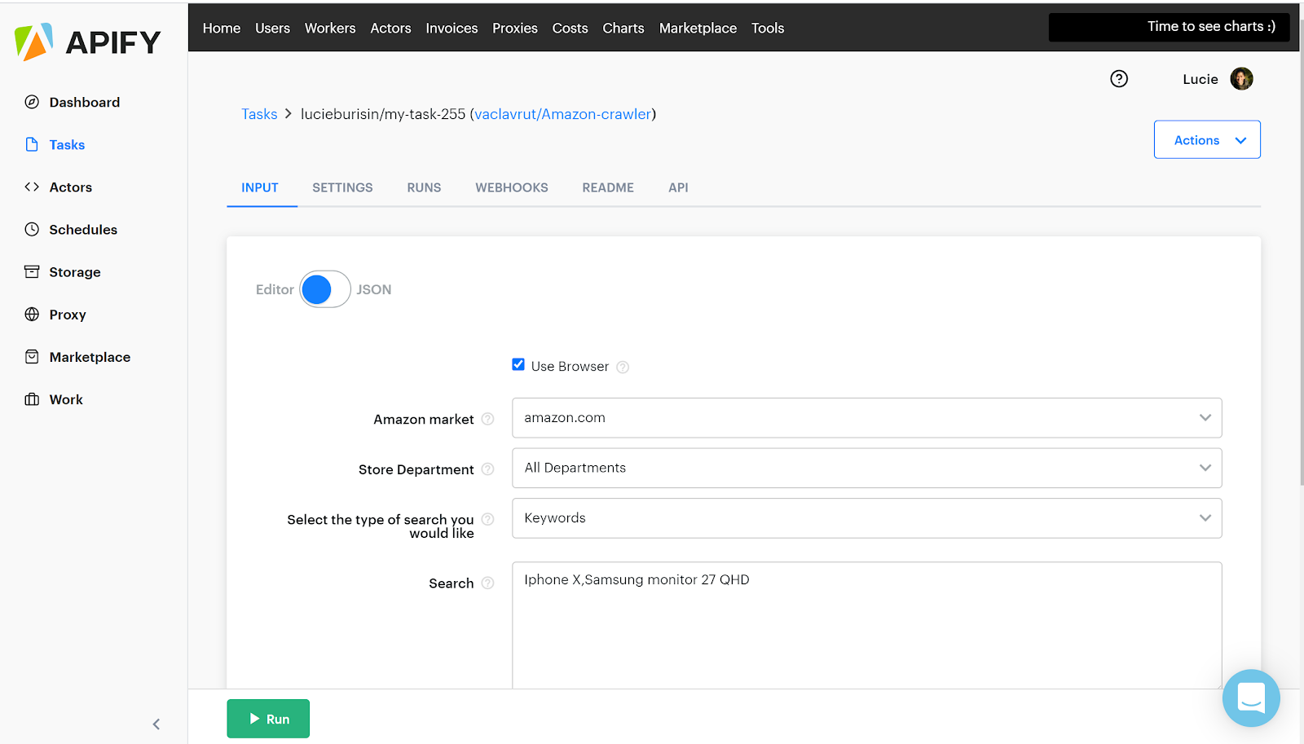
Task: Click into the Search keywords text area
Action: click(x=866, y=625)
